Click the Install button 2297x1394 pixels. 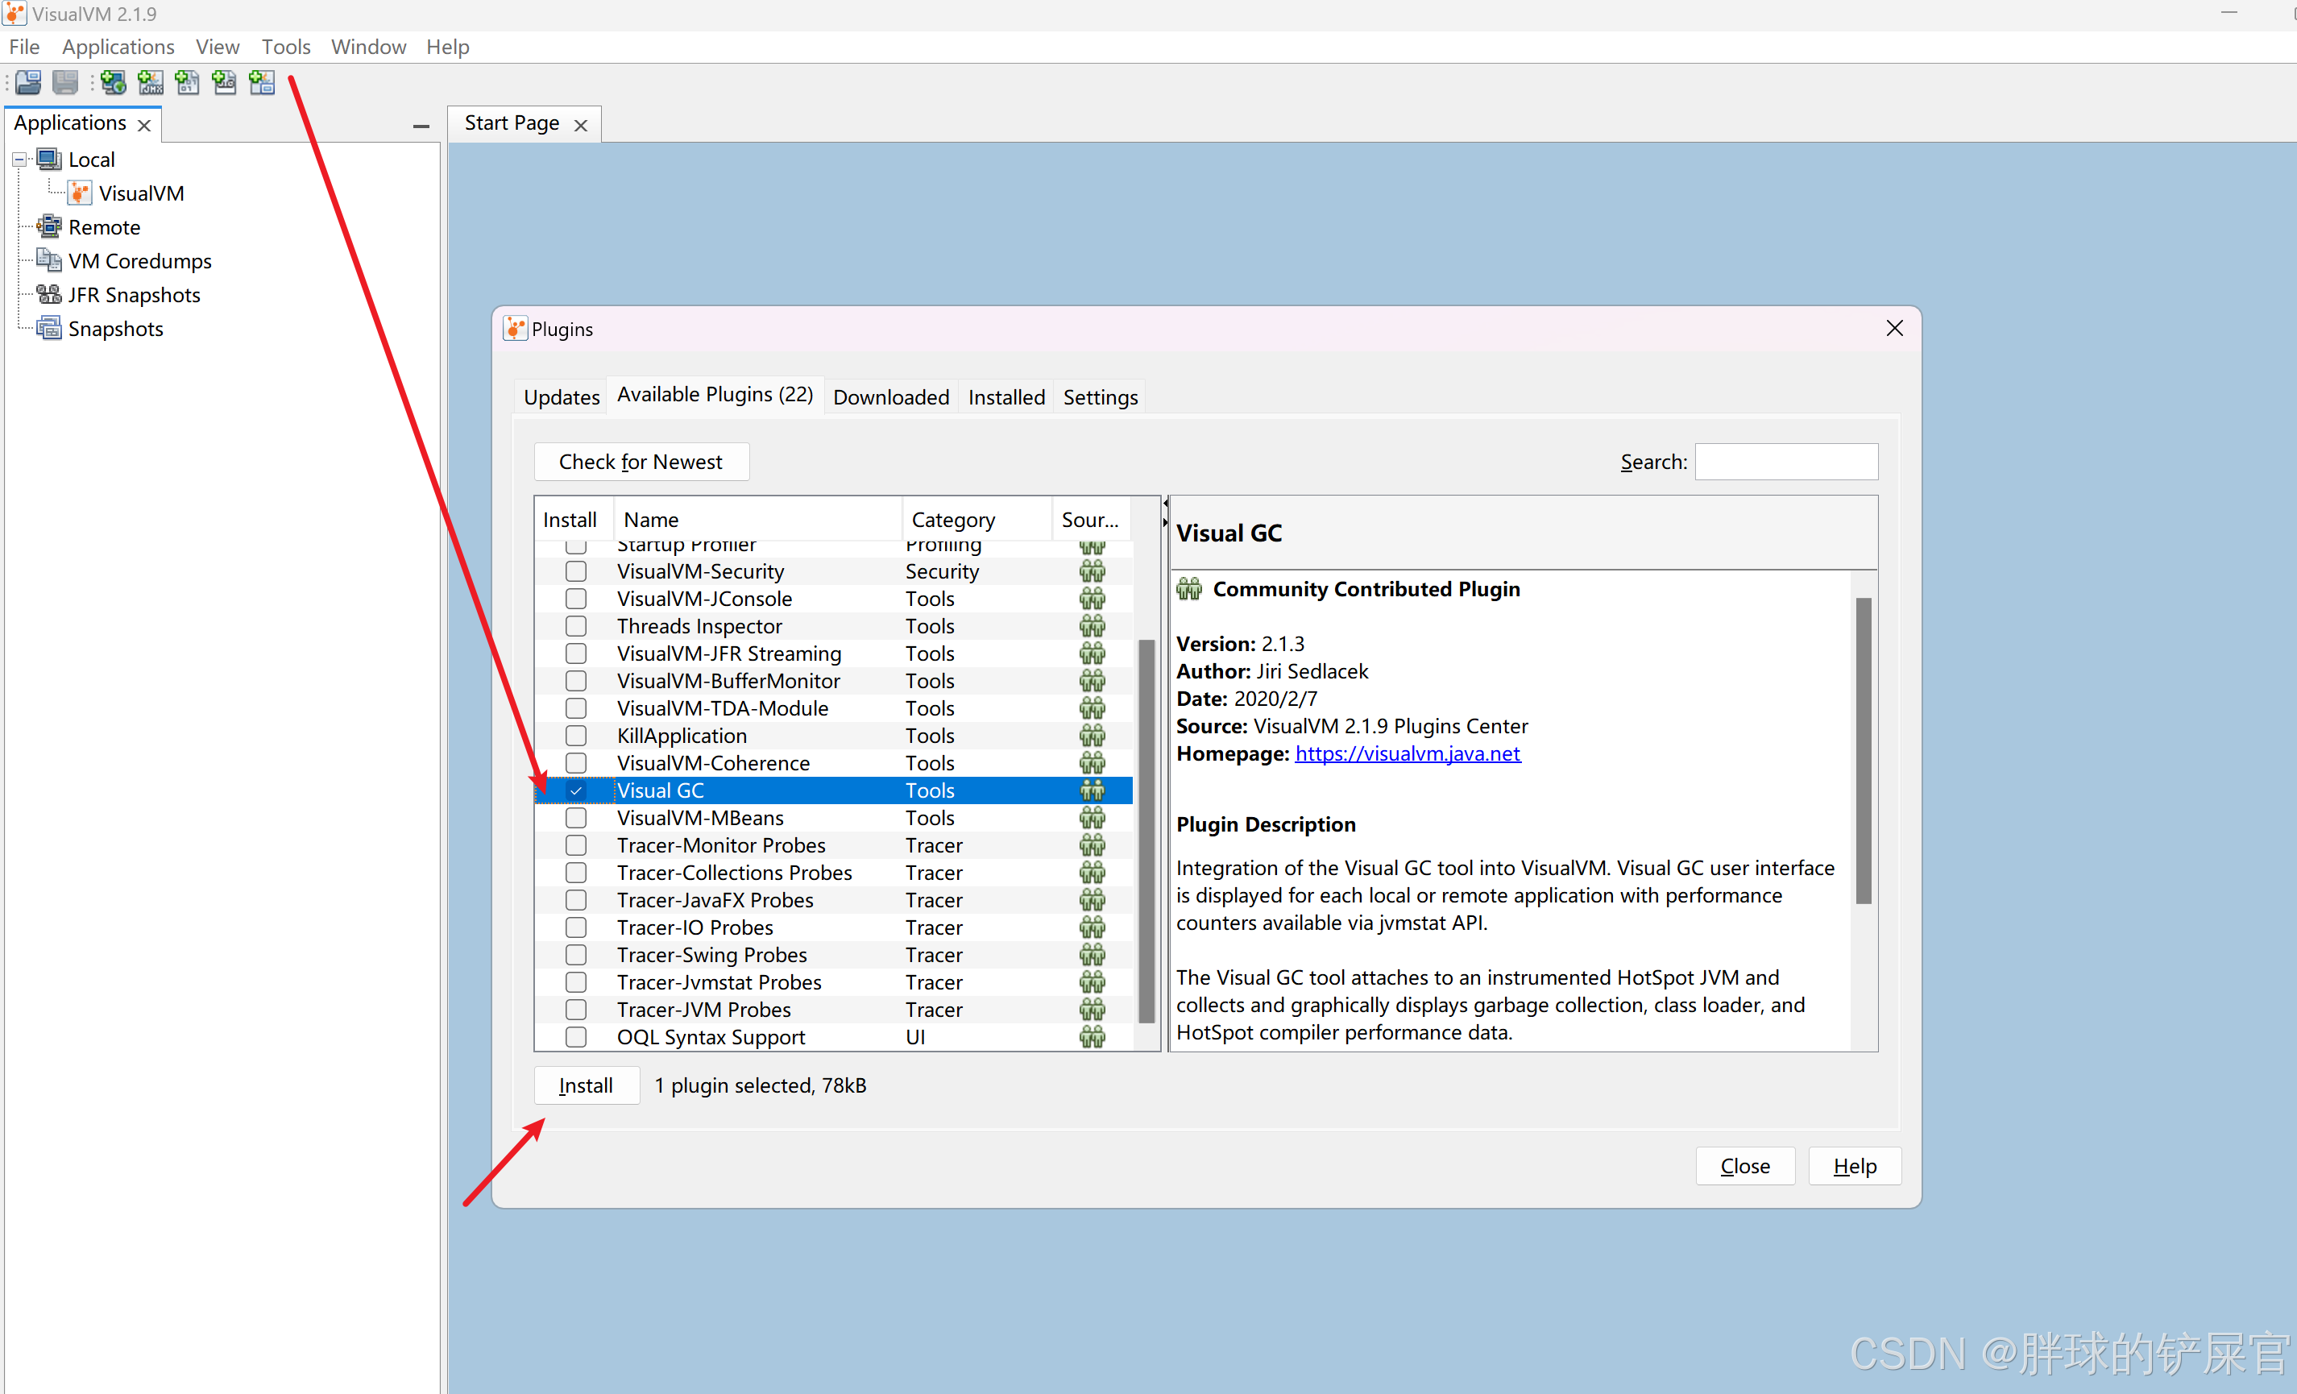point(586,1085)
